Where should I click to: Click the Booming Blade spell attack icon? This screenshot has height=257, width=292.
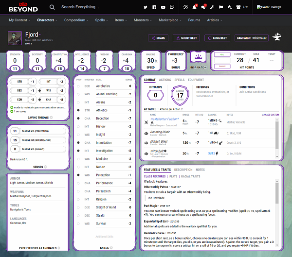point(146,133)
